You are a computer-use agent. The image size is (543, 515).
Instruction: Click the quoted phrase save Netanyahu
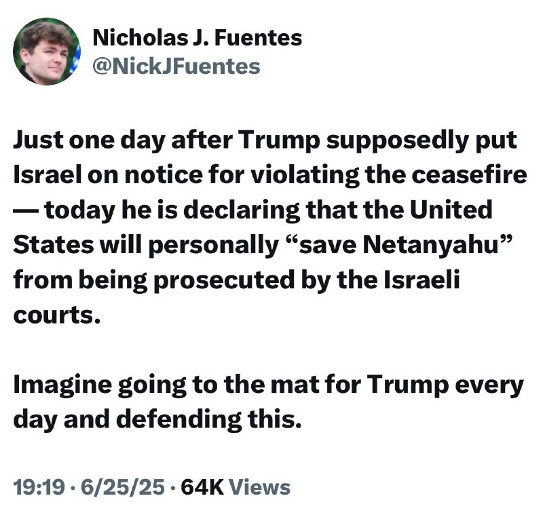pyautogui.click(x=398, y=245)
